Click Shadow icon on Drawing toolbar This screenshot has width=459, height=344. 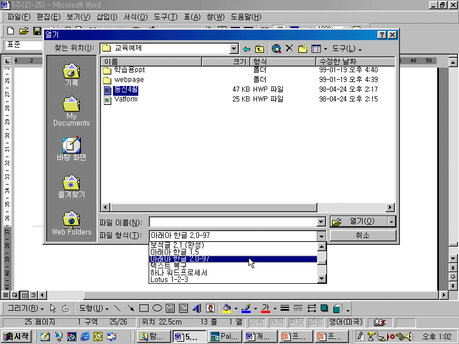pyautogui.click(x=324, y=308)
